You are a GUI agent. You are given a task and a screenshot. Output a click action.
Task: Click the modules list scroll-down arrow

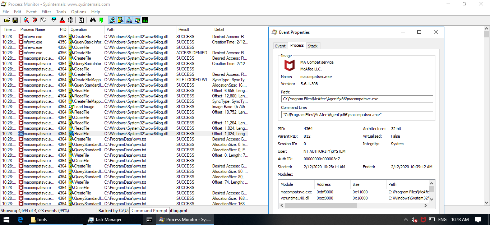pos(432,199)
